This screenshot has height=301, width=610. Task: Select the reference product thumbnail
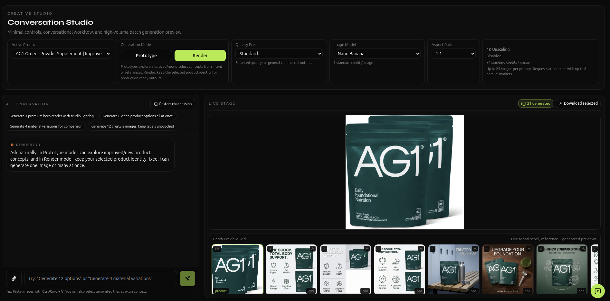pyautogui.click(x=237, y=269)
